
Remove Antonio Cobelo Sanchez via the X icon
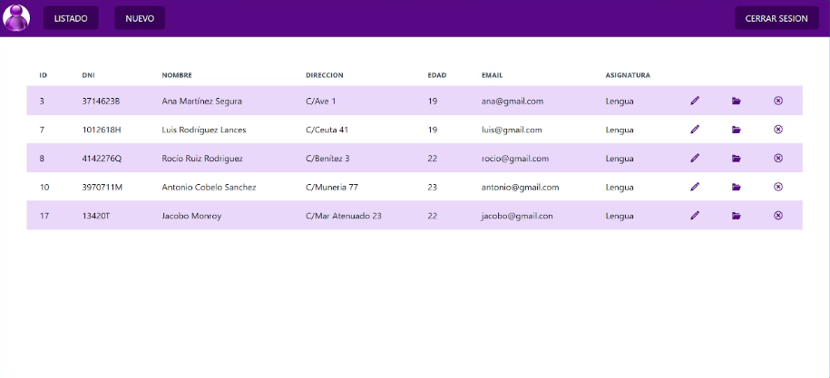[x=778, y=187]
